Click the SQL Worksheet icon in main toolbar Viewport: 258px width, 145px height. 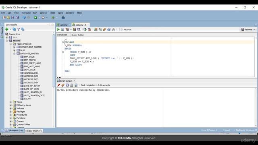tap(53, 18)
